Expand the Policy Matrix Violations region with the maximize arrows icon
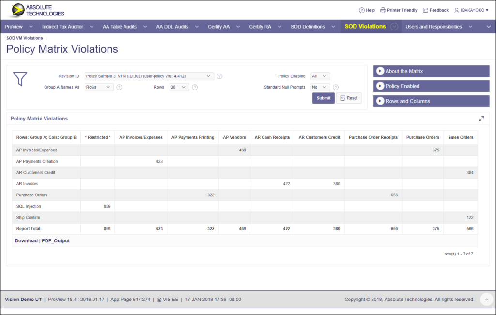496x315 pixels. click(481, 118)
